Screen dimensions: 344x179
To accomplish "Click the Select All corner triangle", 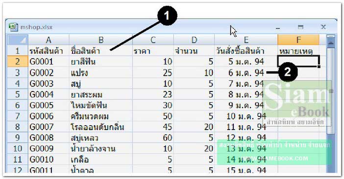I will (18, 40).
